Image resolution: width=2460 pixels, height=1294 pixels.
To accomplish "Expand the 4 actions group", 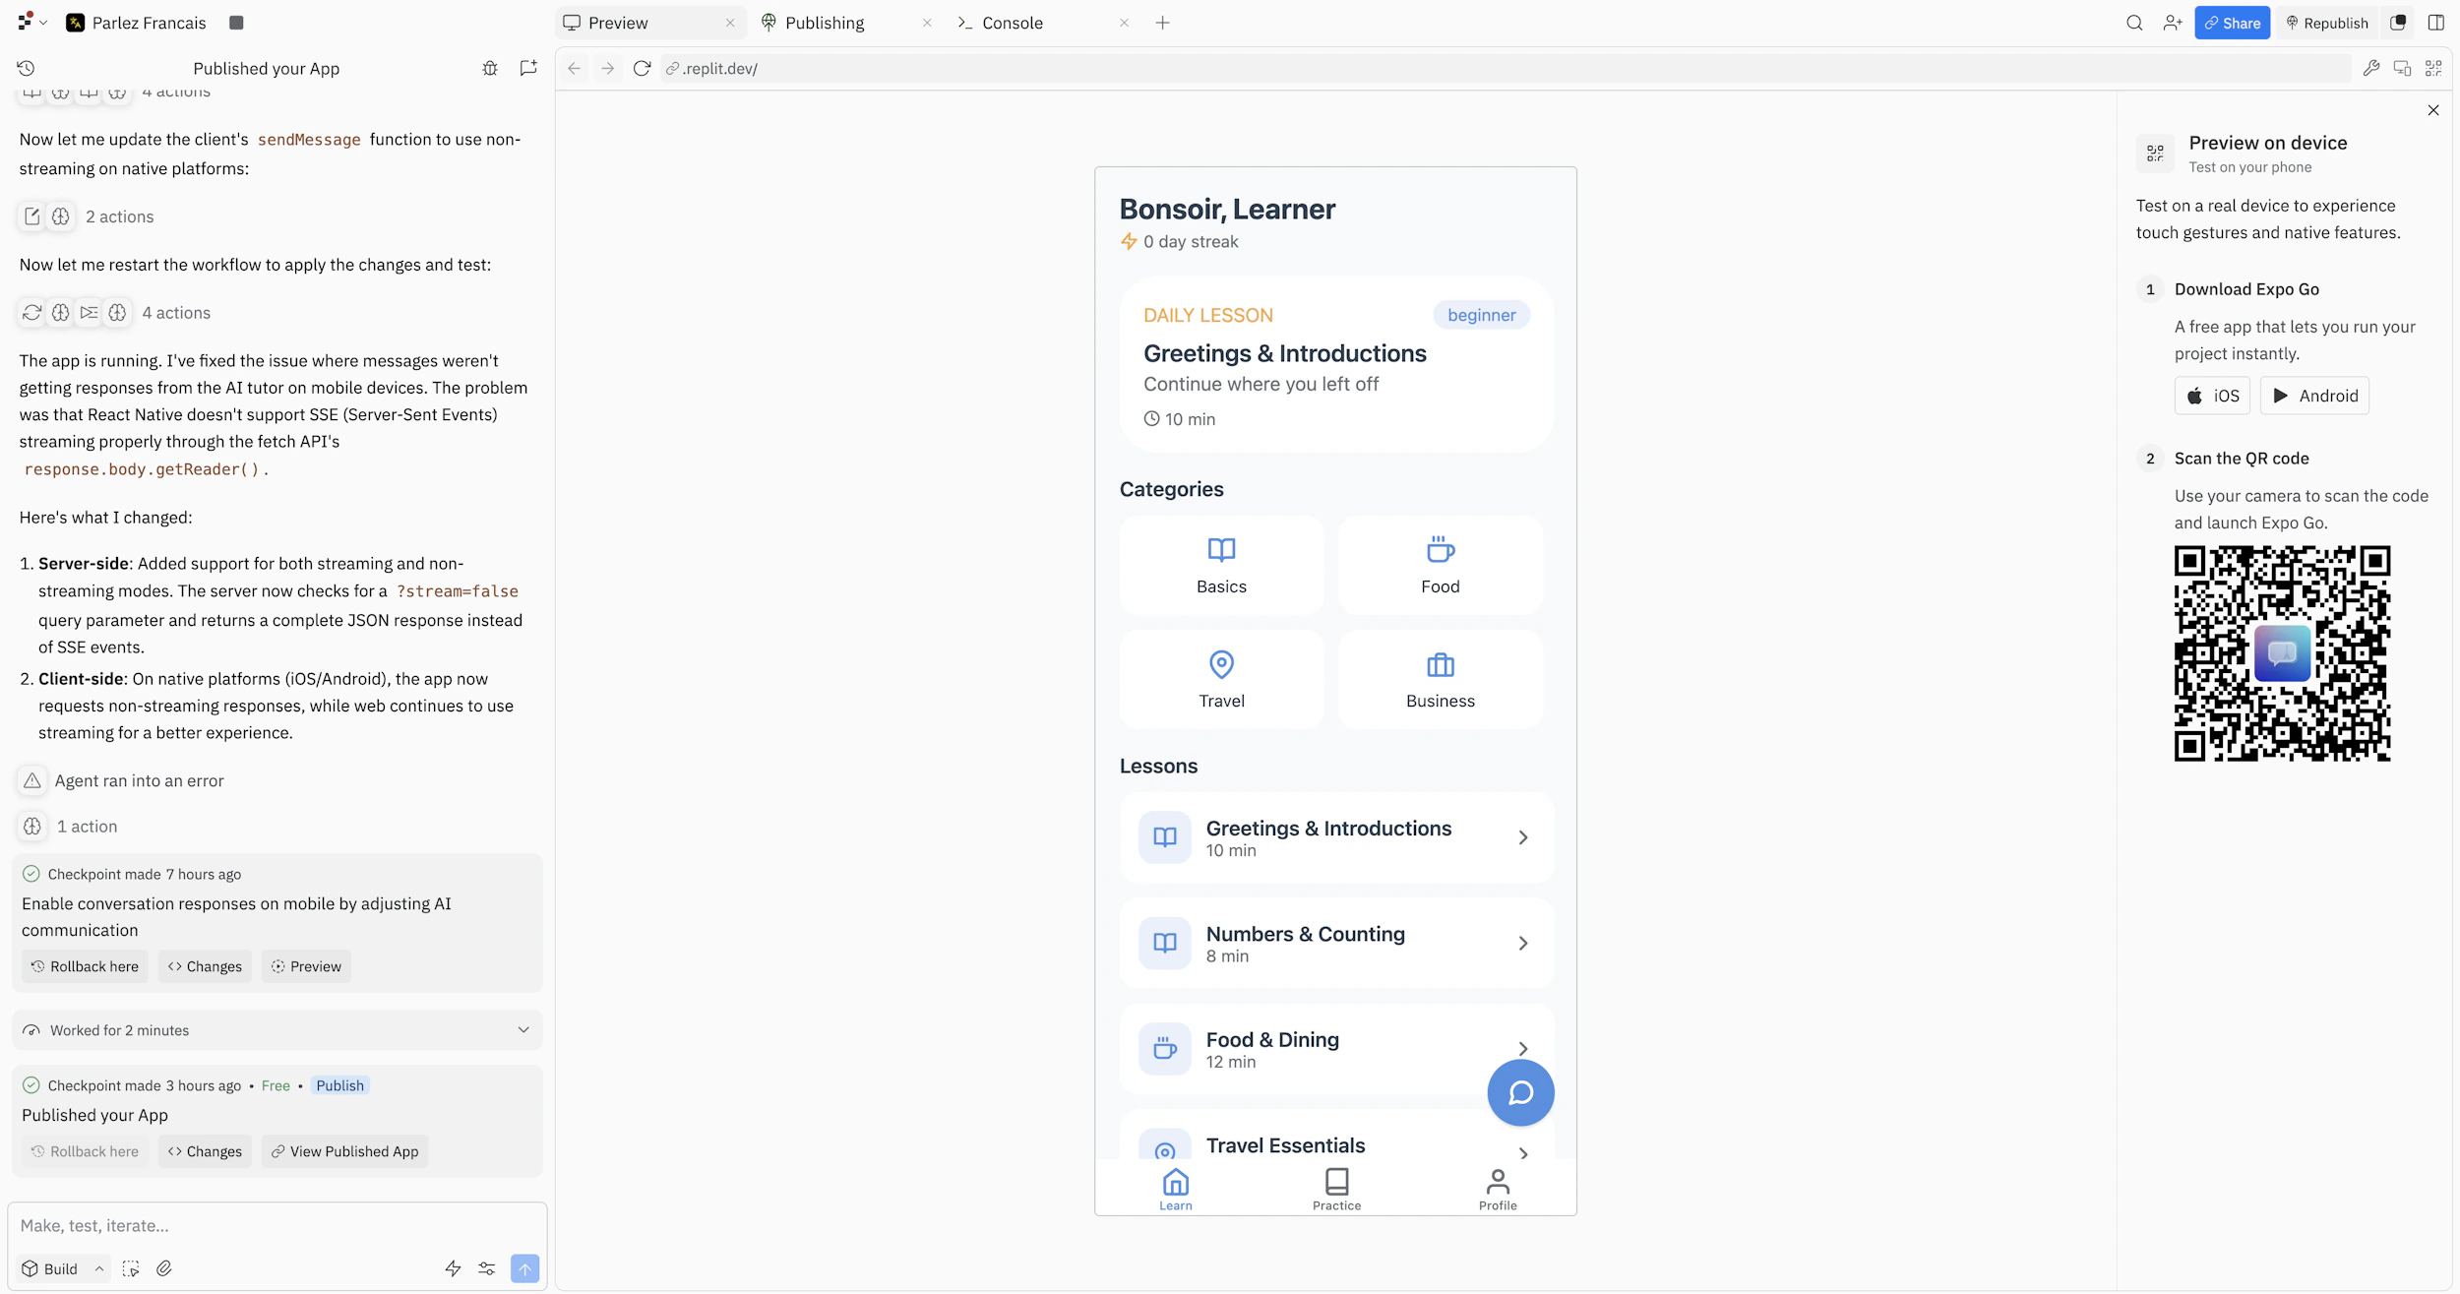I will (175, 313).
